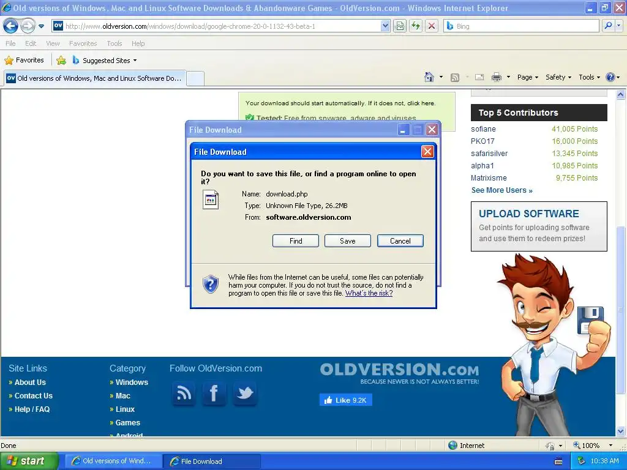Screen dimensions: 627x470
Task: Click the RSS feeds icon in command bar
Action: point(455,78)
